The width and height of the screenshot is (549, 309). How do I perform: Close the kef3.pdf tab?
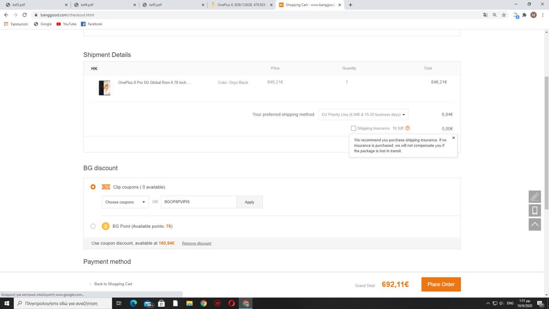(66, 5)
